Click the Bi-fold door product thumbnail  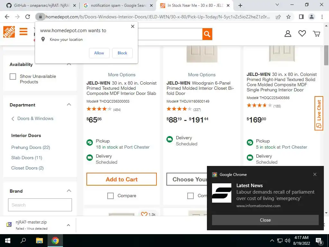[x=202, y=54]
